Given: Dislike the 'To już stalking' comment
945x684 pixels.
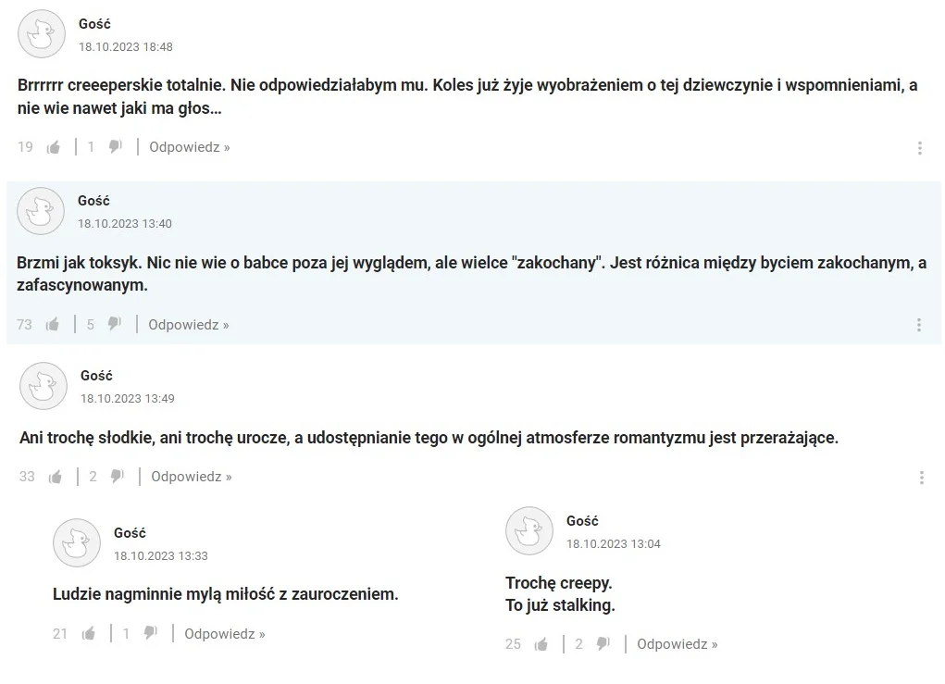Looking at the screenshot, I should pyautogui.click(x=603, y=644).
